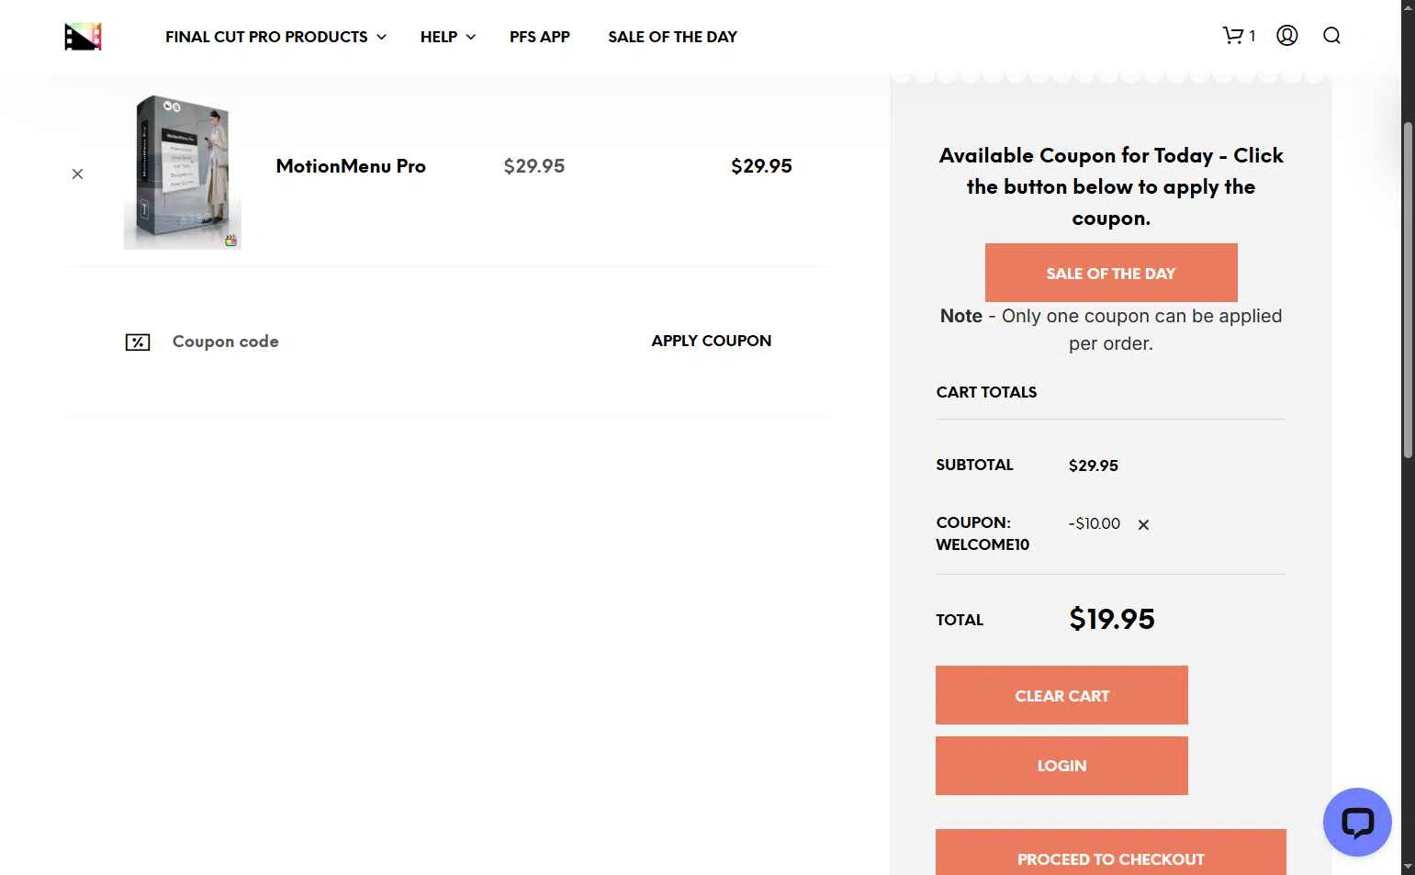Click the search magnifier icon

pos(1331,36)
